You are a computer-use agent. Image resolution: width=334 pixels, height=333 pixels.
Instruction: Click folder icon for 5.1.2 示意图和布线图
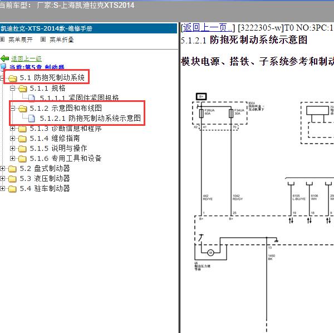23,109
